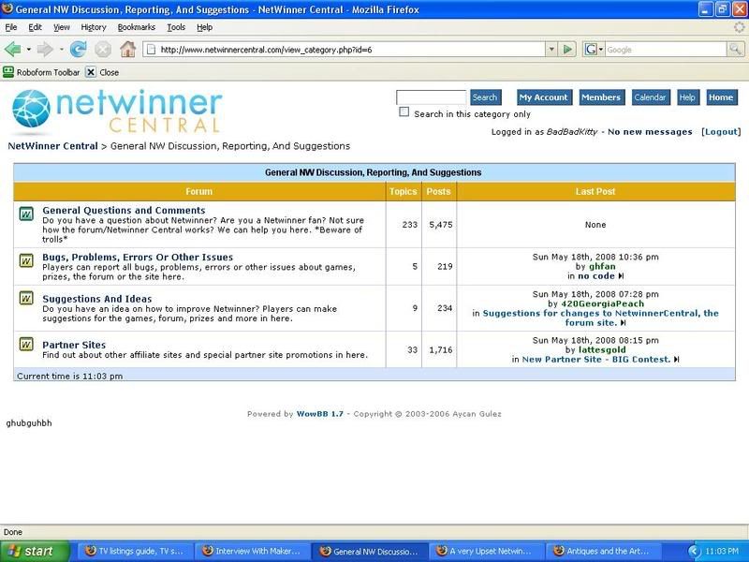Open 'New Partner Site - BIG Contest.' topic

(596, 360)
